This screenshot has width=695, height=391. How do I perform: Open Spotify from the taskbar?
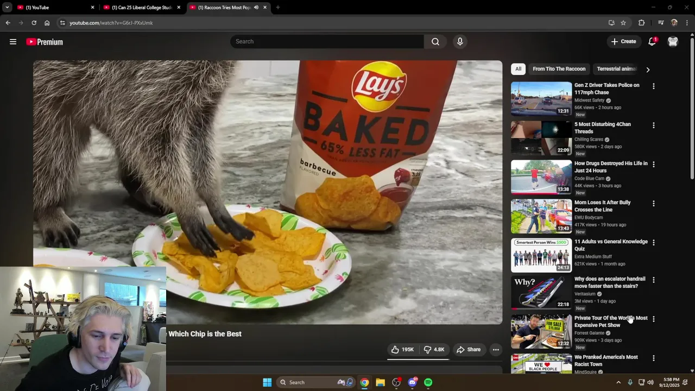pyautogui.click(x=428, y=382)
